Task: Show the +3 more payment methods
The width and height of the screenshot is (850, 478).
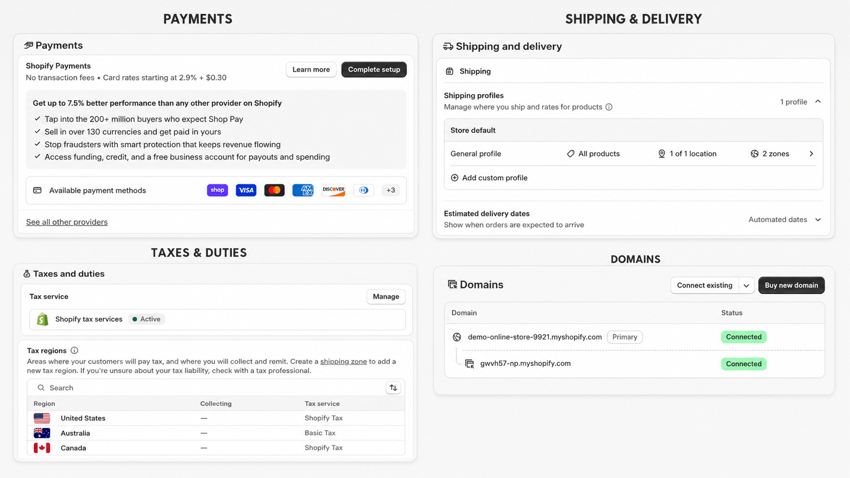Action: pyautogui.click(x=390, y=190)
